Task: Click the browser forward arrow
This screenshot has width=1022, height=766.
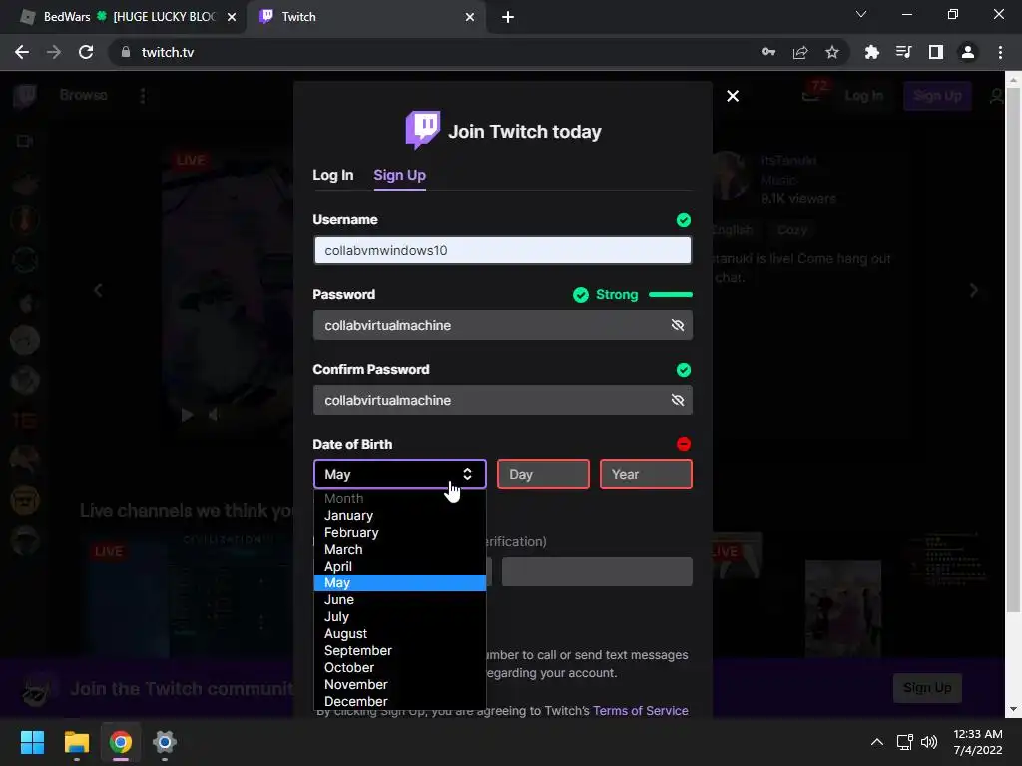Action: pos(54,52)
